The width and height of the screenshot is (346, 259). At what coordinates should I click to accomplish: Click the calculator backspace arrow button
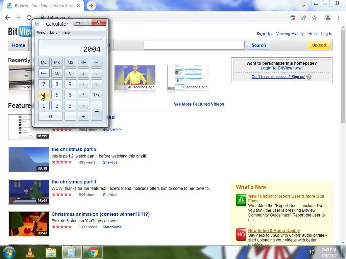pyautogui.click(x=44, y=73)
